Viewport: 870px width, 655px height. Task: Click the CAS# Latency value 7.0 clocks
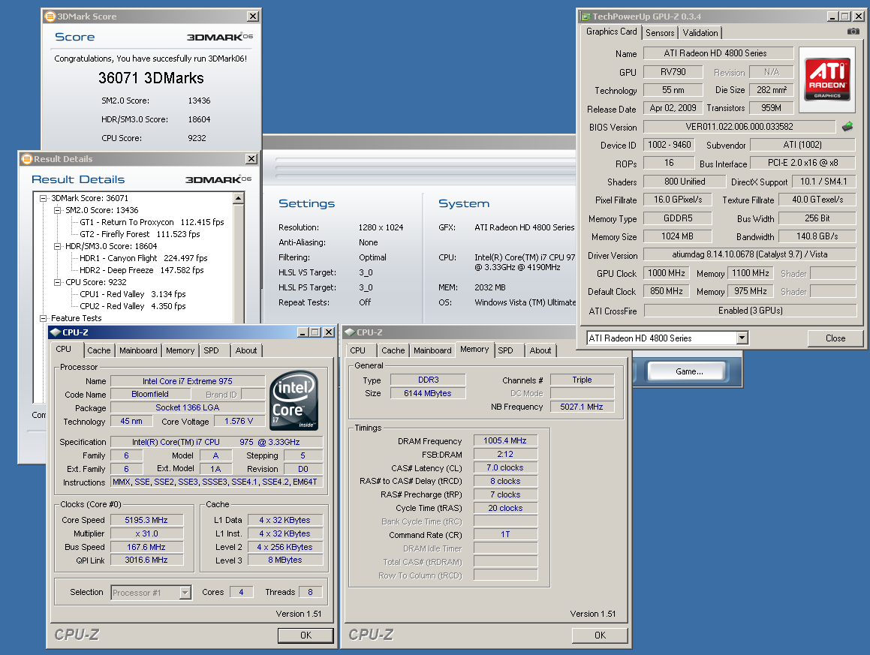505,468
